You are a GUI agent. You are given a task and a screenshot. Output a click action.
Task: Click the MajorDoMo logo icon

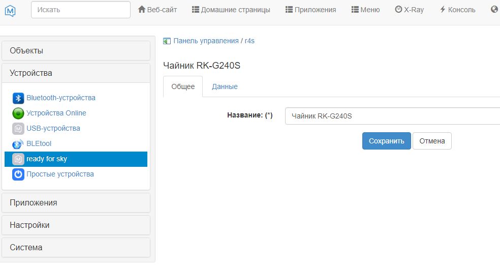[10, 11]
